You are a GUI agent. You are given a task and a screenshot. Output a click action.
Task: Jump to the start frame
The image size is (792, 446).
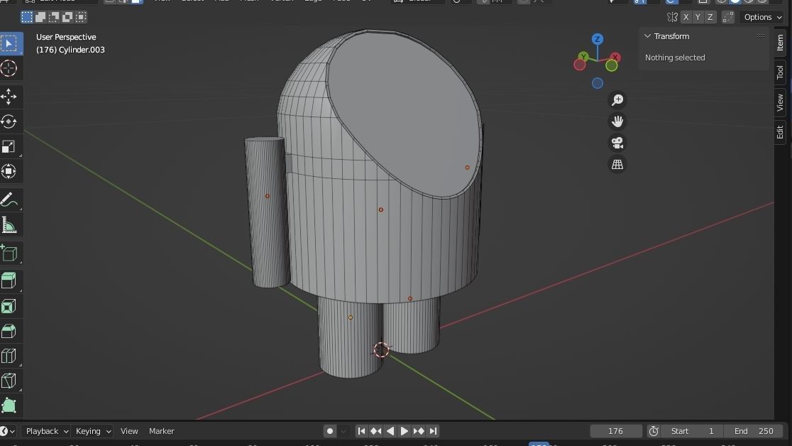(361, 431)
